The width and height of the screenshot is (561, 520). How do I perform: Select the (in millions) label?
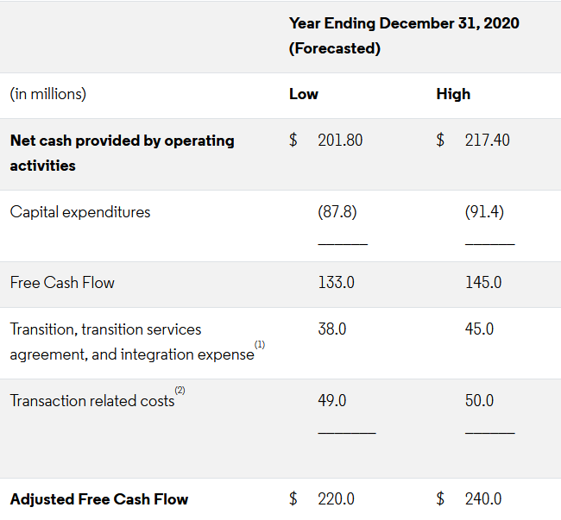pos(48,94)
